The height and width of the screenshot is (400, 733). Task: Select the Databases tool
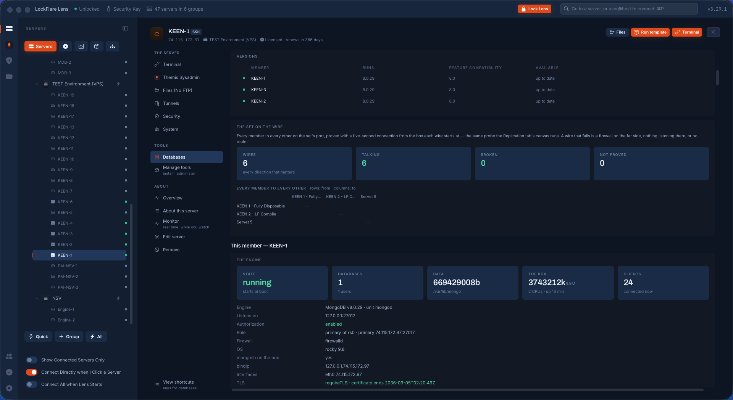click(187, 157)
